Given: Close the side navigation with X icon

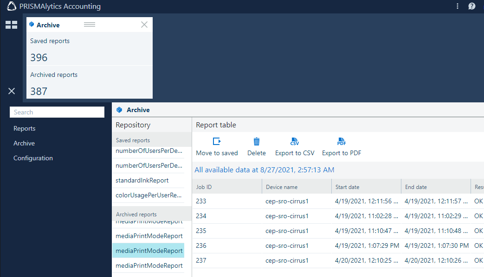Looking at the screenshot, I should click(x=12, y=91).
